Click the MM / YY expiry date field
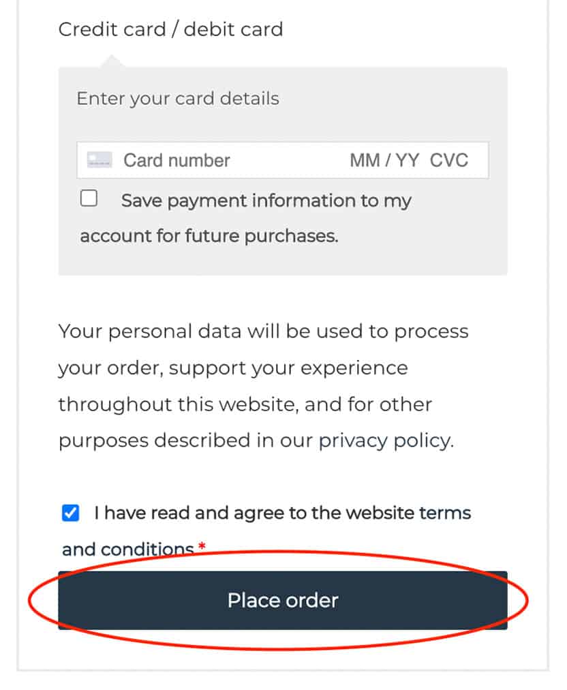Image resolution: width=567 pixels, height=690 pixels. click(384, 161)
